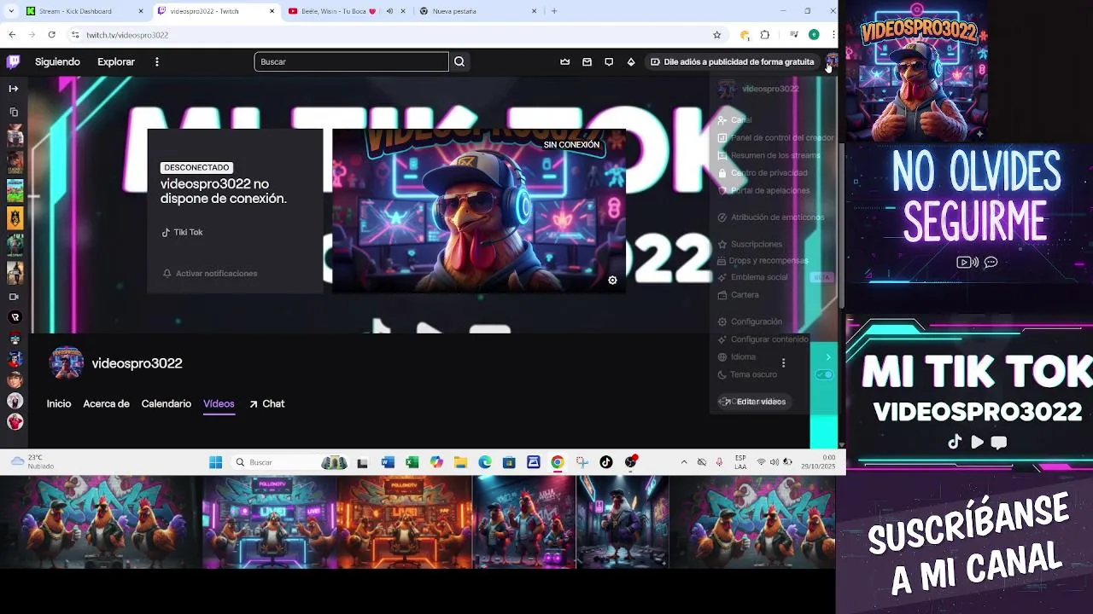Open TikTok from the taskbar
Image resolution: width=1093 pixels, height=614 pixels.
pos(606,462)
